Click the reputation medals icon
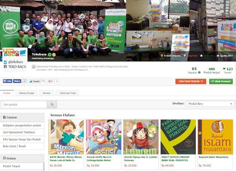 (194, 69)
